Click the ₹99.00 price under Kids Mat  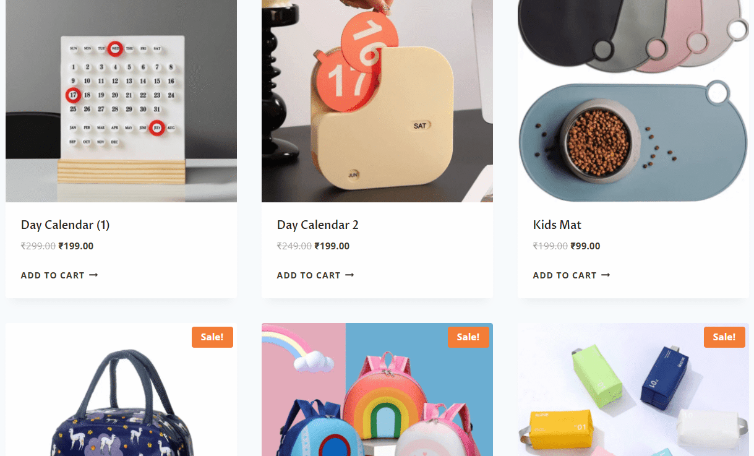pyautogui.click(x=585, y=246)
